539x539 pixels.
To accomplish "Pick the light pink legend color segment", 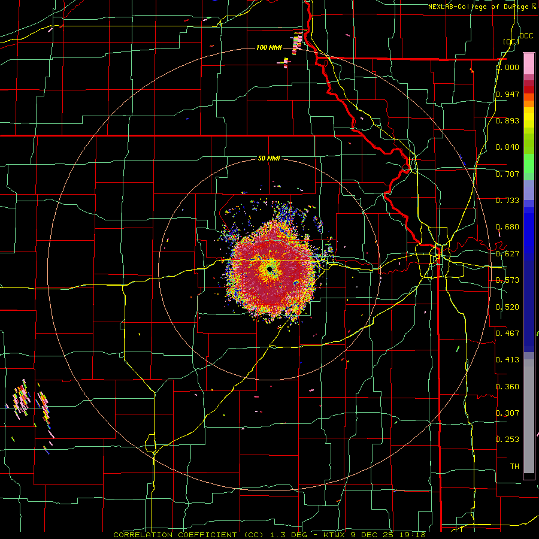I will click(529, 64).
